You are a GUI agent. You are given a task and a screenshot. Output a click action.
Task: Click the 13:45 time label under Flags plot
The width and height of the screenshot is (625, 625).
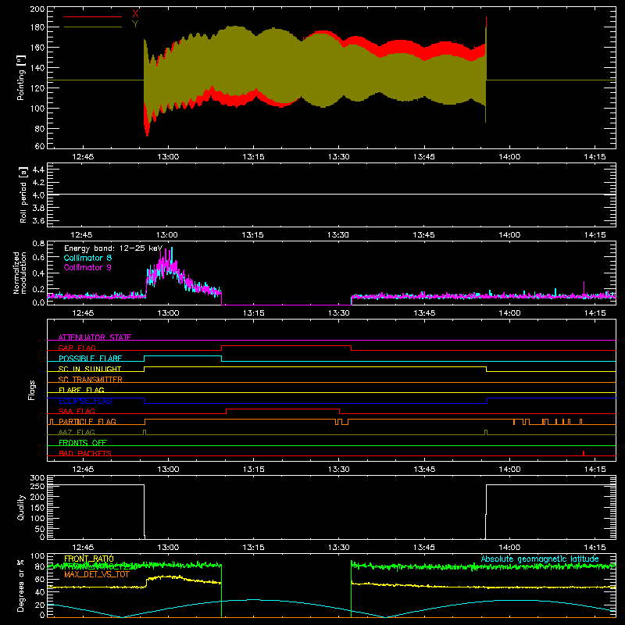[x=424, y=470]
